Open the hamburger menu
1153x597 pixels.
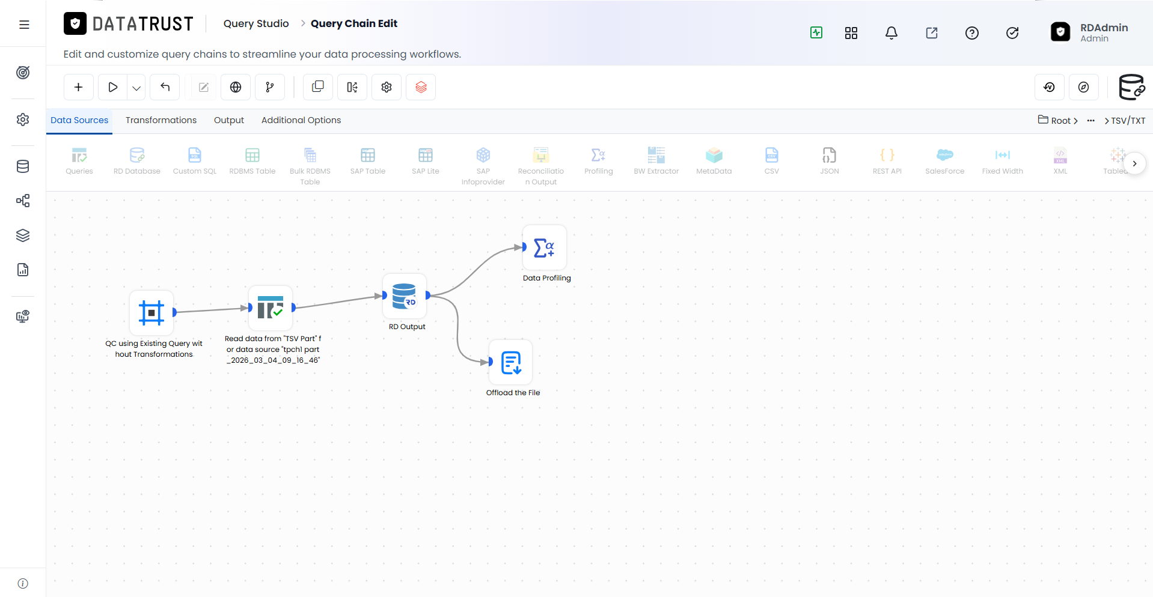(24, 25)
